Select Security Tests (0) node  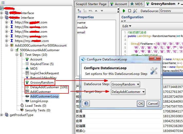coord(37,110)
